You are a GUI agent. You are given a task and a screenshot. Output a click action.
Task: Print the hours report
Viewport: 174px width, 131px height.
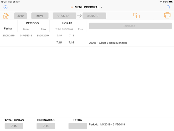167,15
